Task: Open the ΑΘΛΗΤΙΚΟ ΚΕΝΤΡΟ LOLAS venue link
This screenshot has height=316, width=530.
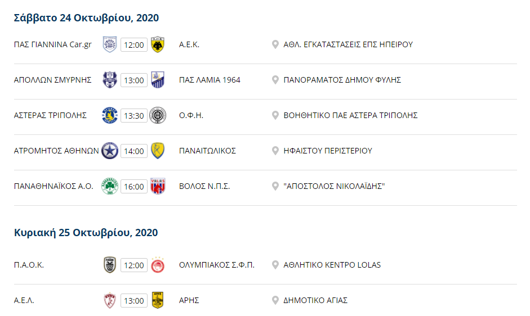Action: (x=332, y=265)
